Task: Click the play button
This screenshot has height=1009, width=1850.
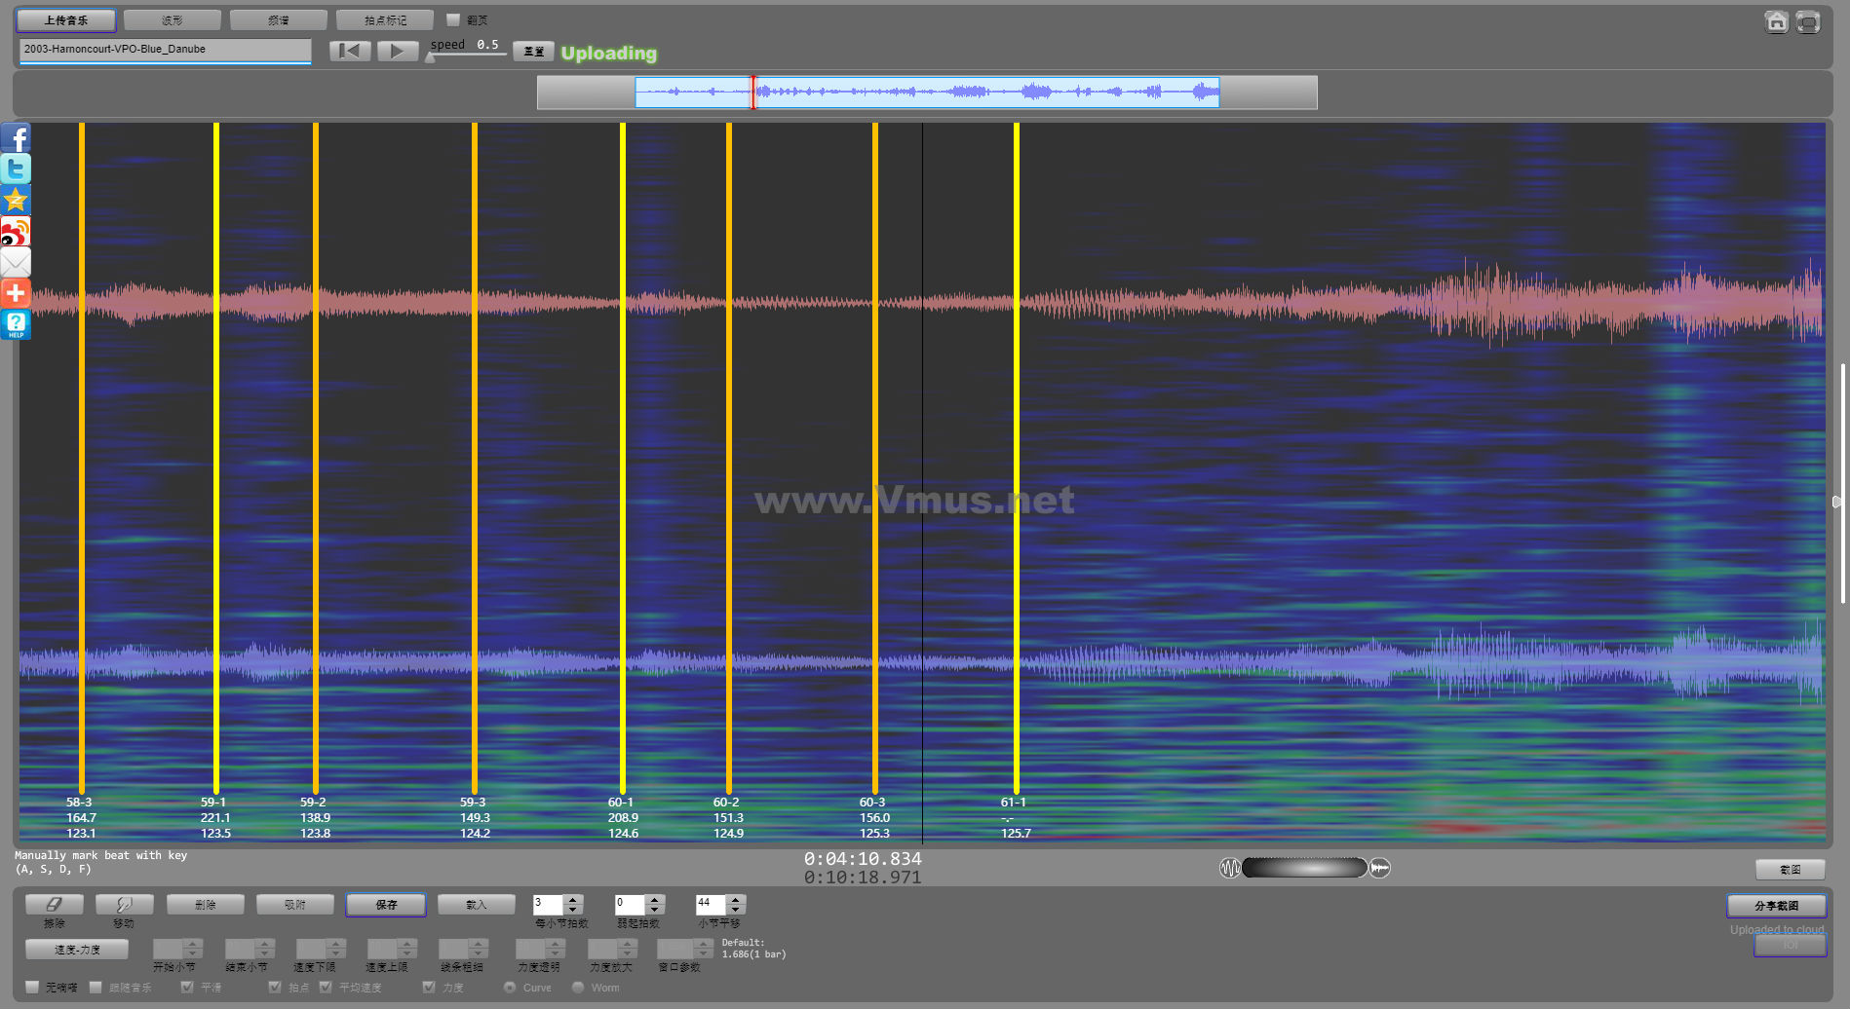Action: click(x=397, y=51)
